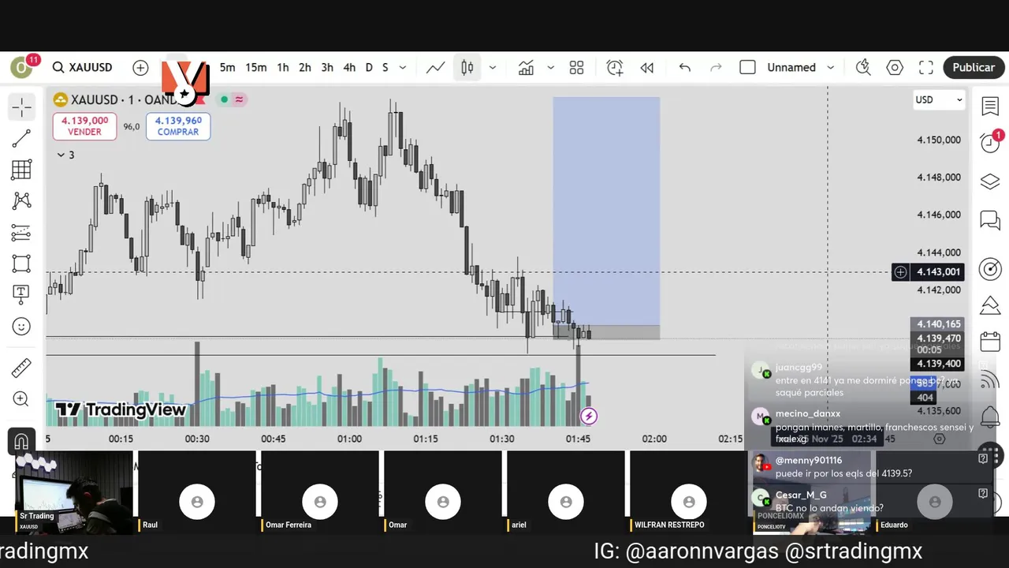
Task: Open the object tree layers panel
Action: pyautogui.click(x=990, y=181)
